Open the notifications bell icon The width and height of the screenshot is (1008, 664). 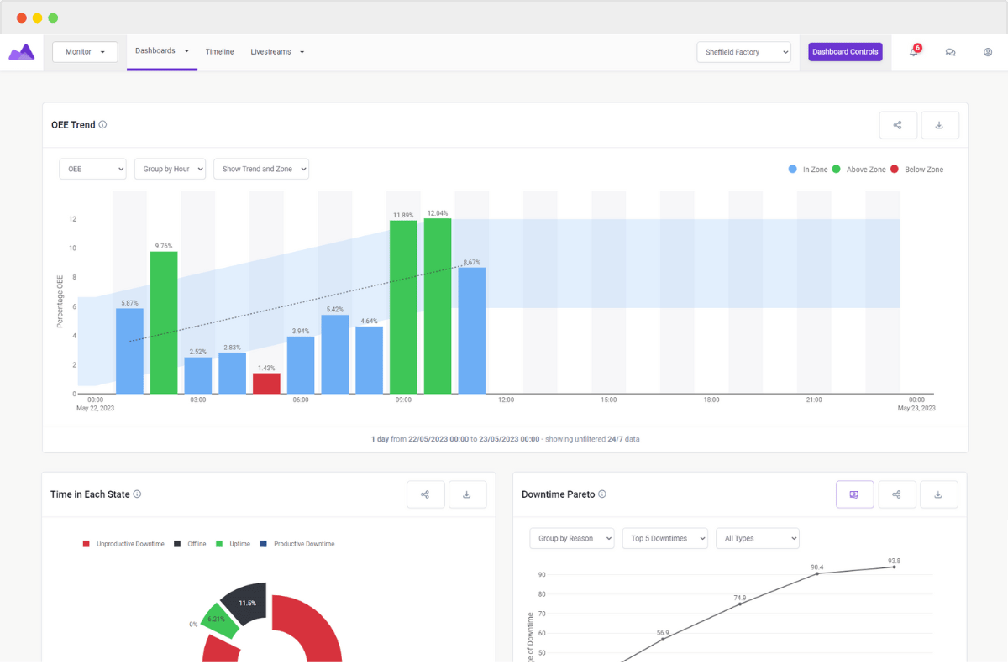(x=914, y=52)
